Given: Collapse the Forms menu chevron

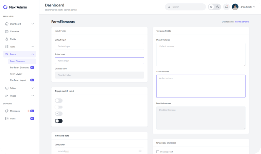Looking at the screenshot, I should pyautogui.click(x=33, y=54).
